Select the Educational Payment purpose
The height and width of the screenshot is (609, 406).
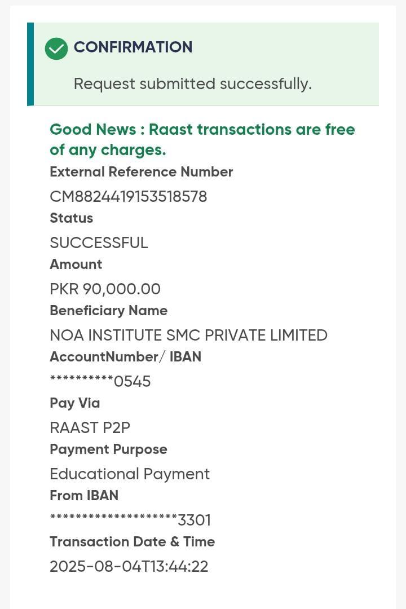point(130,474)
